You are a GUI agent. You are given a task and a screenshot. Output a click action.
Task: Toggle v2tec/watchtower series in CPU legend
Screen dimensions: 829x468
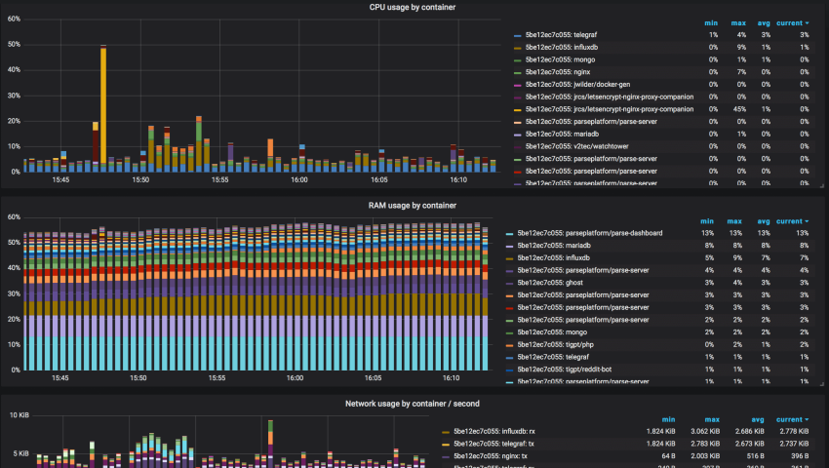point(575,145)
